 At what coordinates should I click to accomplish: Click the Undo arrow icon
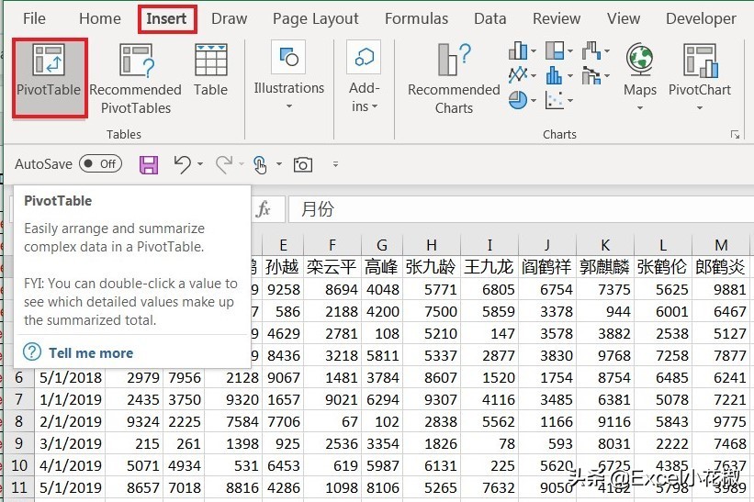click(x=182, y=164)
